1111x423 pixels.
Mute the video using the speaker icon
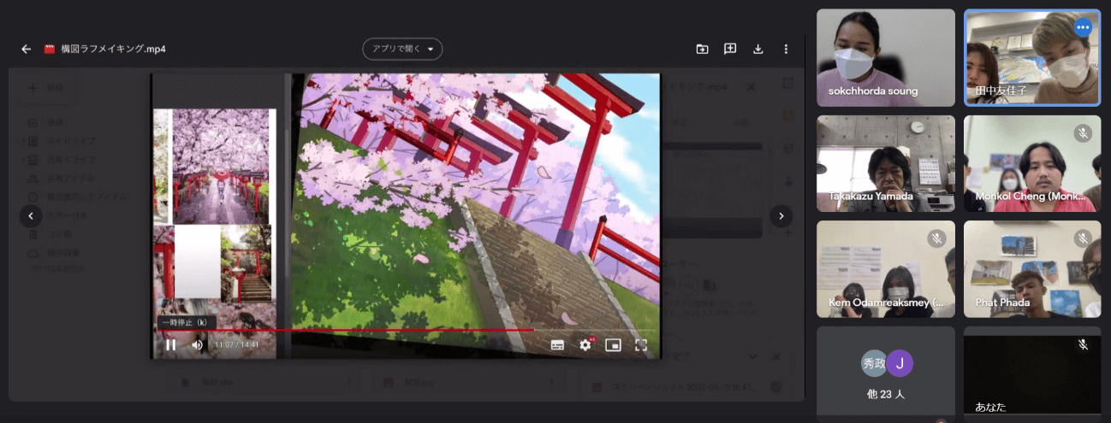point(198,344)
